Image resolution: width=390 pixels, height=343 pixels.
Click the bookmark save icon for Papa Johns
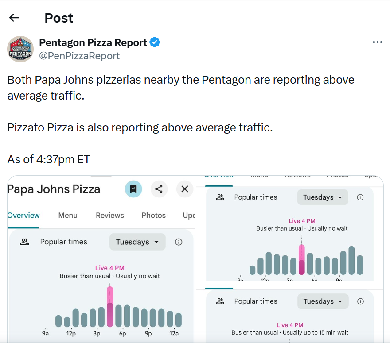tap(133, 189)
